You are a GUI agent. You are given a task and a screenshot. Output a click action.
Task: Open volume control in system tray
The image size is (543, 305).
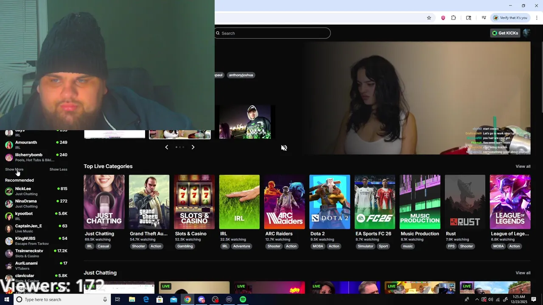[491, 299]
